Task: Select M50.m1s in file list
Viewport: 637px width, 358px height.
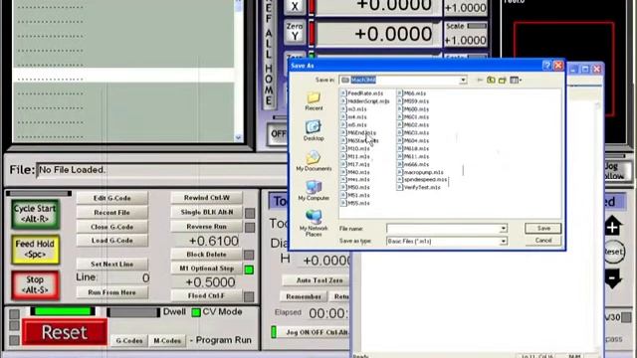Action: (x=355, y=187)
